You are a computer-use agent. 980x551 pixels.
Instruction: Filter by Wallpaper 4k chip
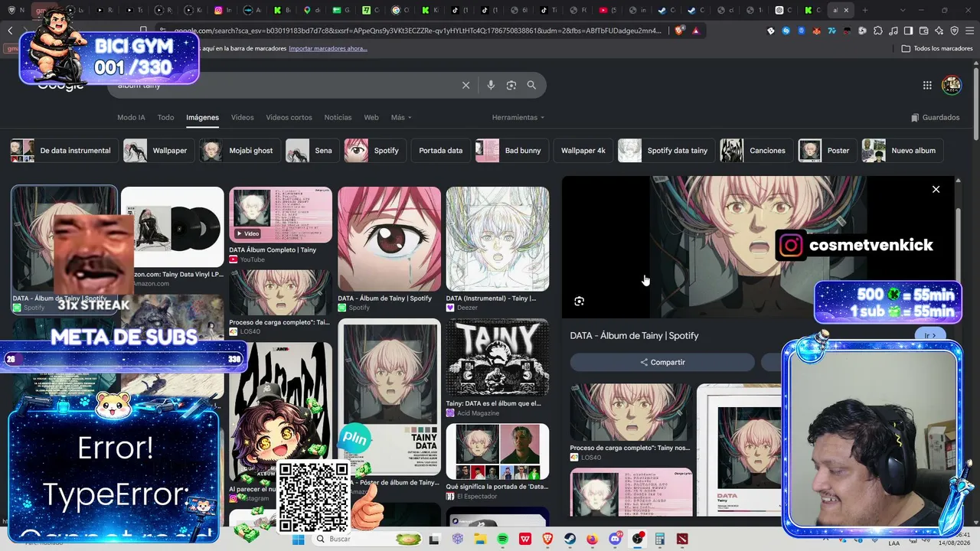583,151
